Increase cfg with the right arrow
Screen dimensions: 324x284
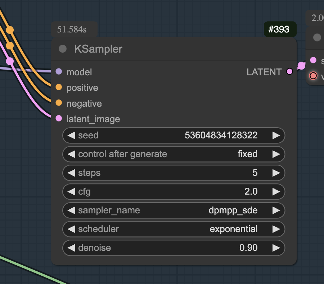tap(276, 192)
